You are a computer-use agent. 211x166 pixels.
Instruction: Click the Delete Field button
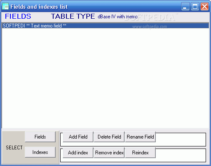109,137
